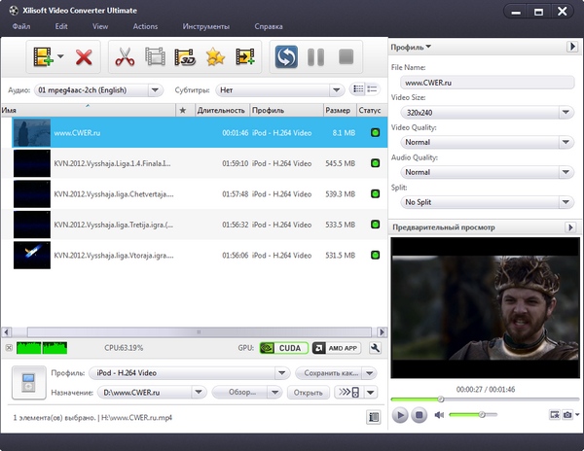Expand the Video Size 320x240 dropdown
Viewport: 584px width, 451px height.
click(x=483, y=112)
